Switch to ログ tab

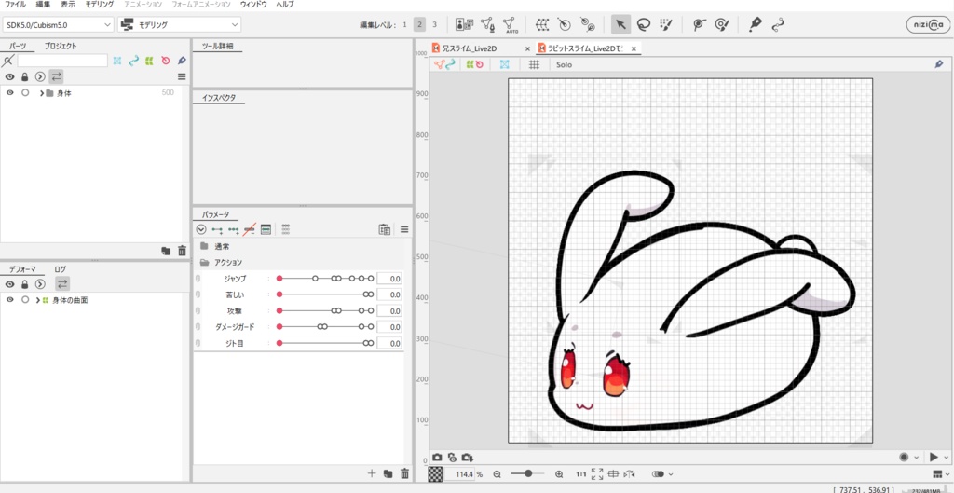click(60, 268)
